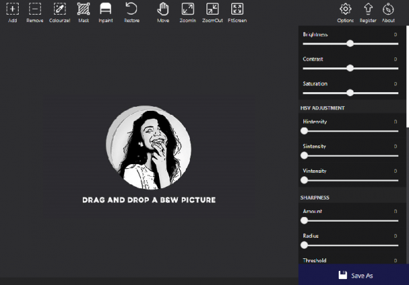This screenshot has width=409, height=285.
Task: Click the Contrast slider handle
Action: click(350, 68)
